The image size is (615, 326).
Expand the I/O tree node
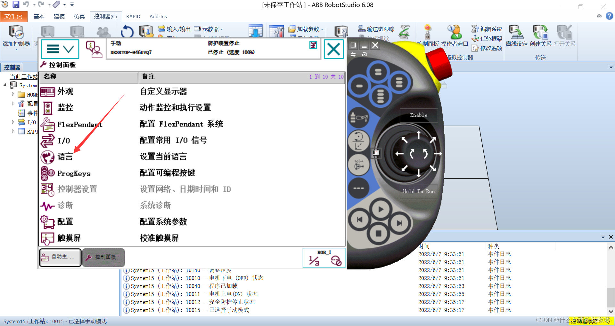point(13,122)
